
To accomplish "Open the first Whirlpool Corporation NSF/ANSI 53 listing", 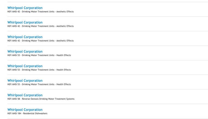I will coord(25,51).
